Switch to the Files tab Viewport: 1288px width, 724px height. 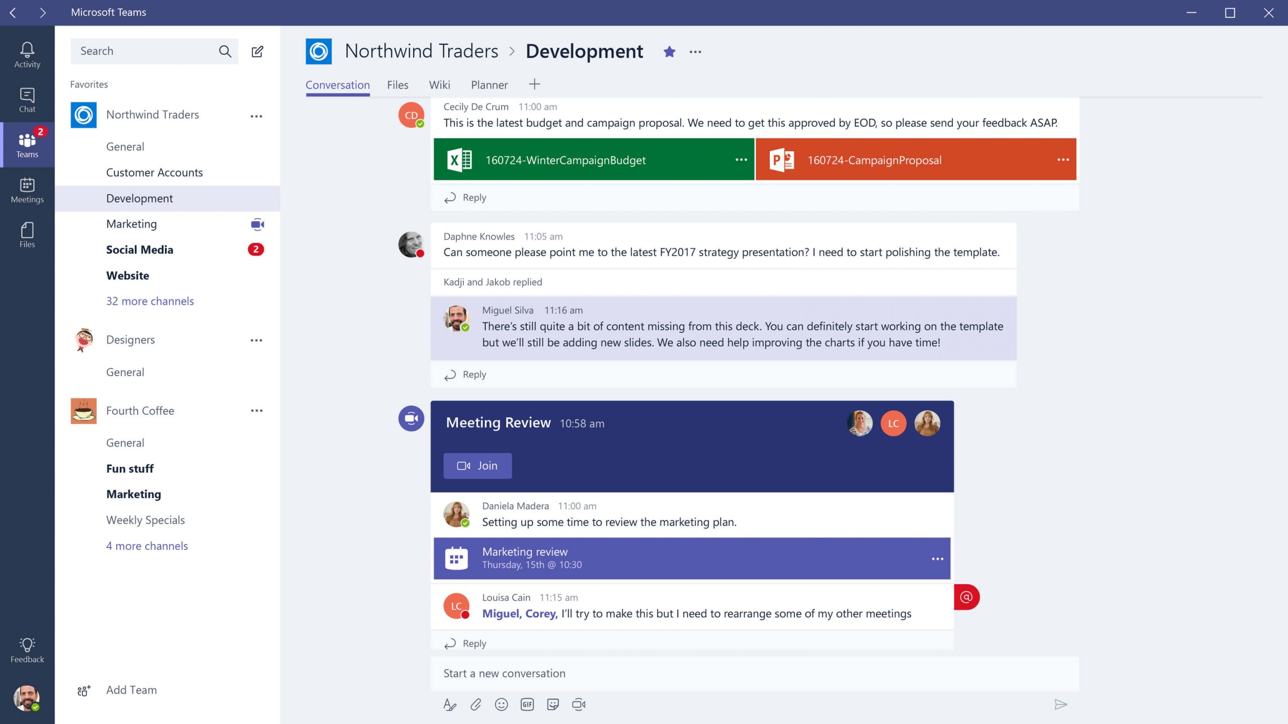click(x=397, y=84)
